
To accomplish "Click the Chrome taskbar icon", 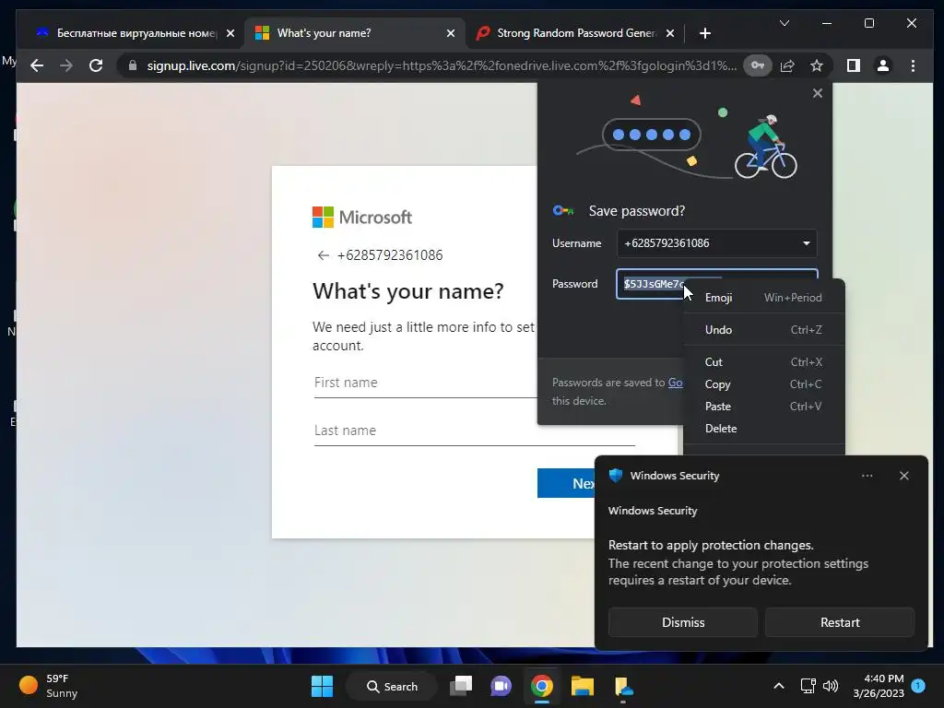I will (542, 686).
